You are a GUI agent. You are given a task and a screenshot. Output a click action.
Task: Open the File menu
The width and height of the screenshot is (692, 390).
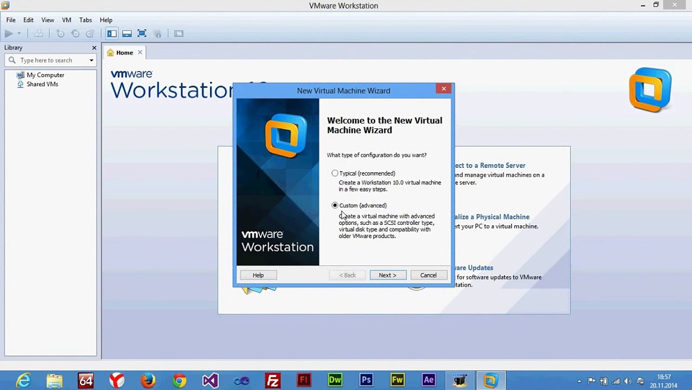point(11,20)
